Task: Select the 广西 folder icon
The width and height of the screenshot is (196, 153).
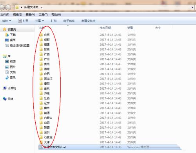Action: (41, 54)
